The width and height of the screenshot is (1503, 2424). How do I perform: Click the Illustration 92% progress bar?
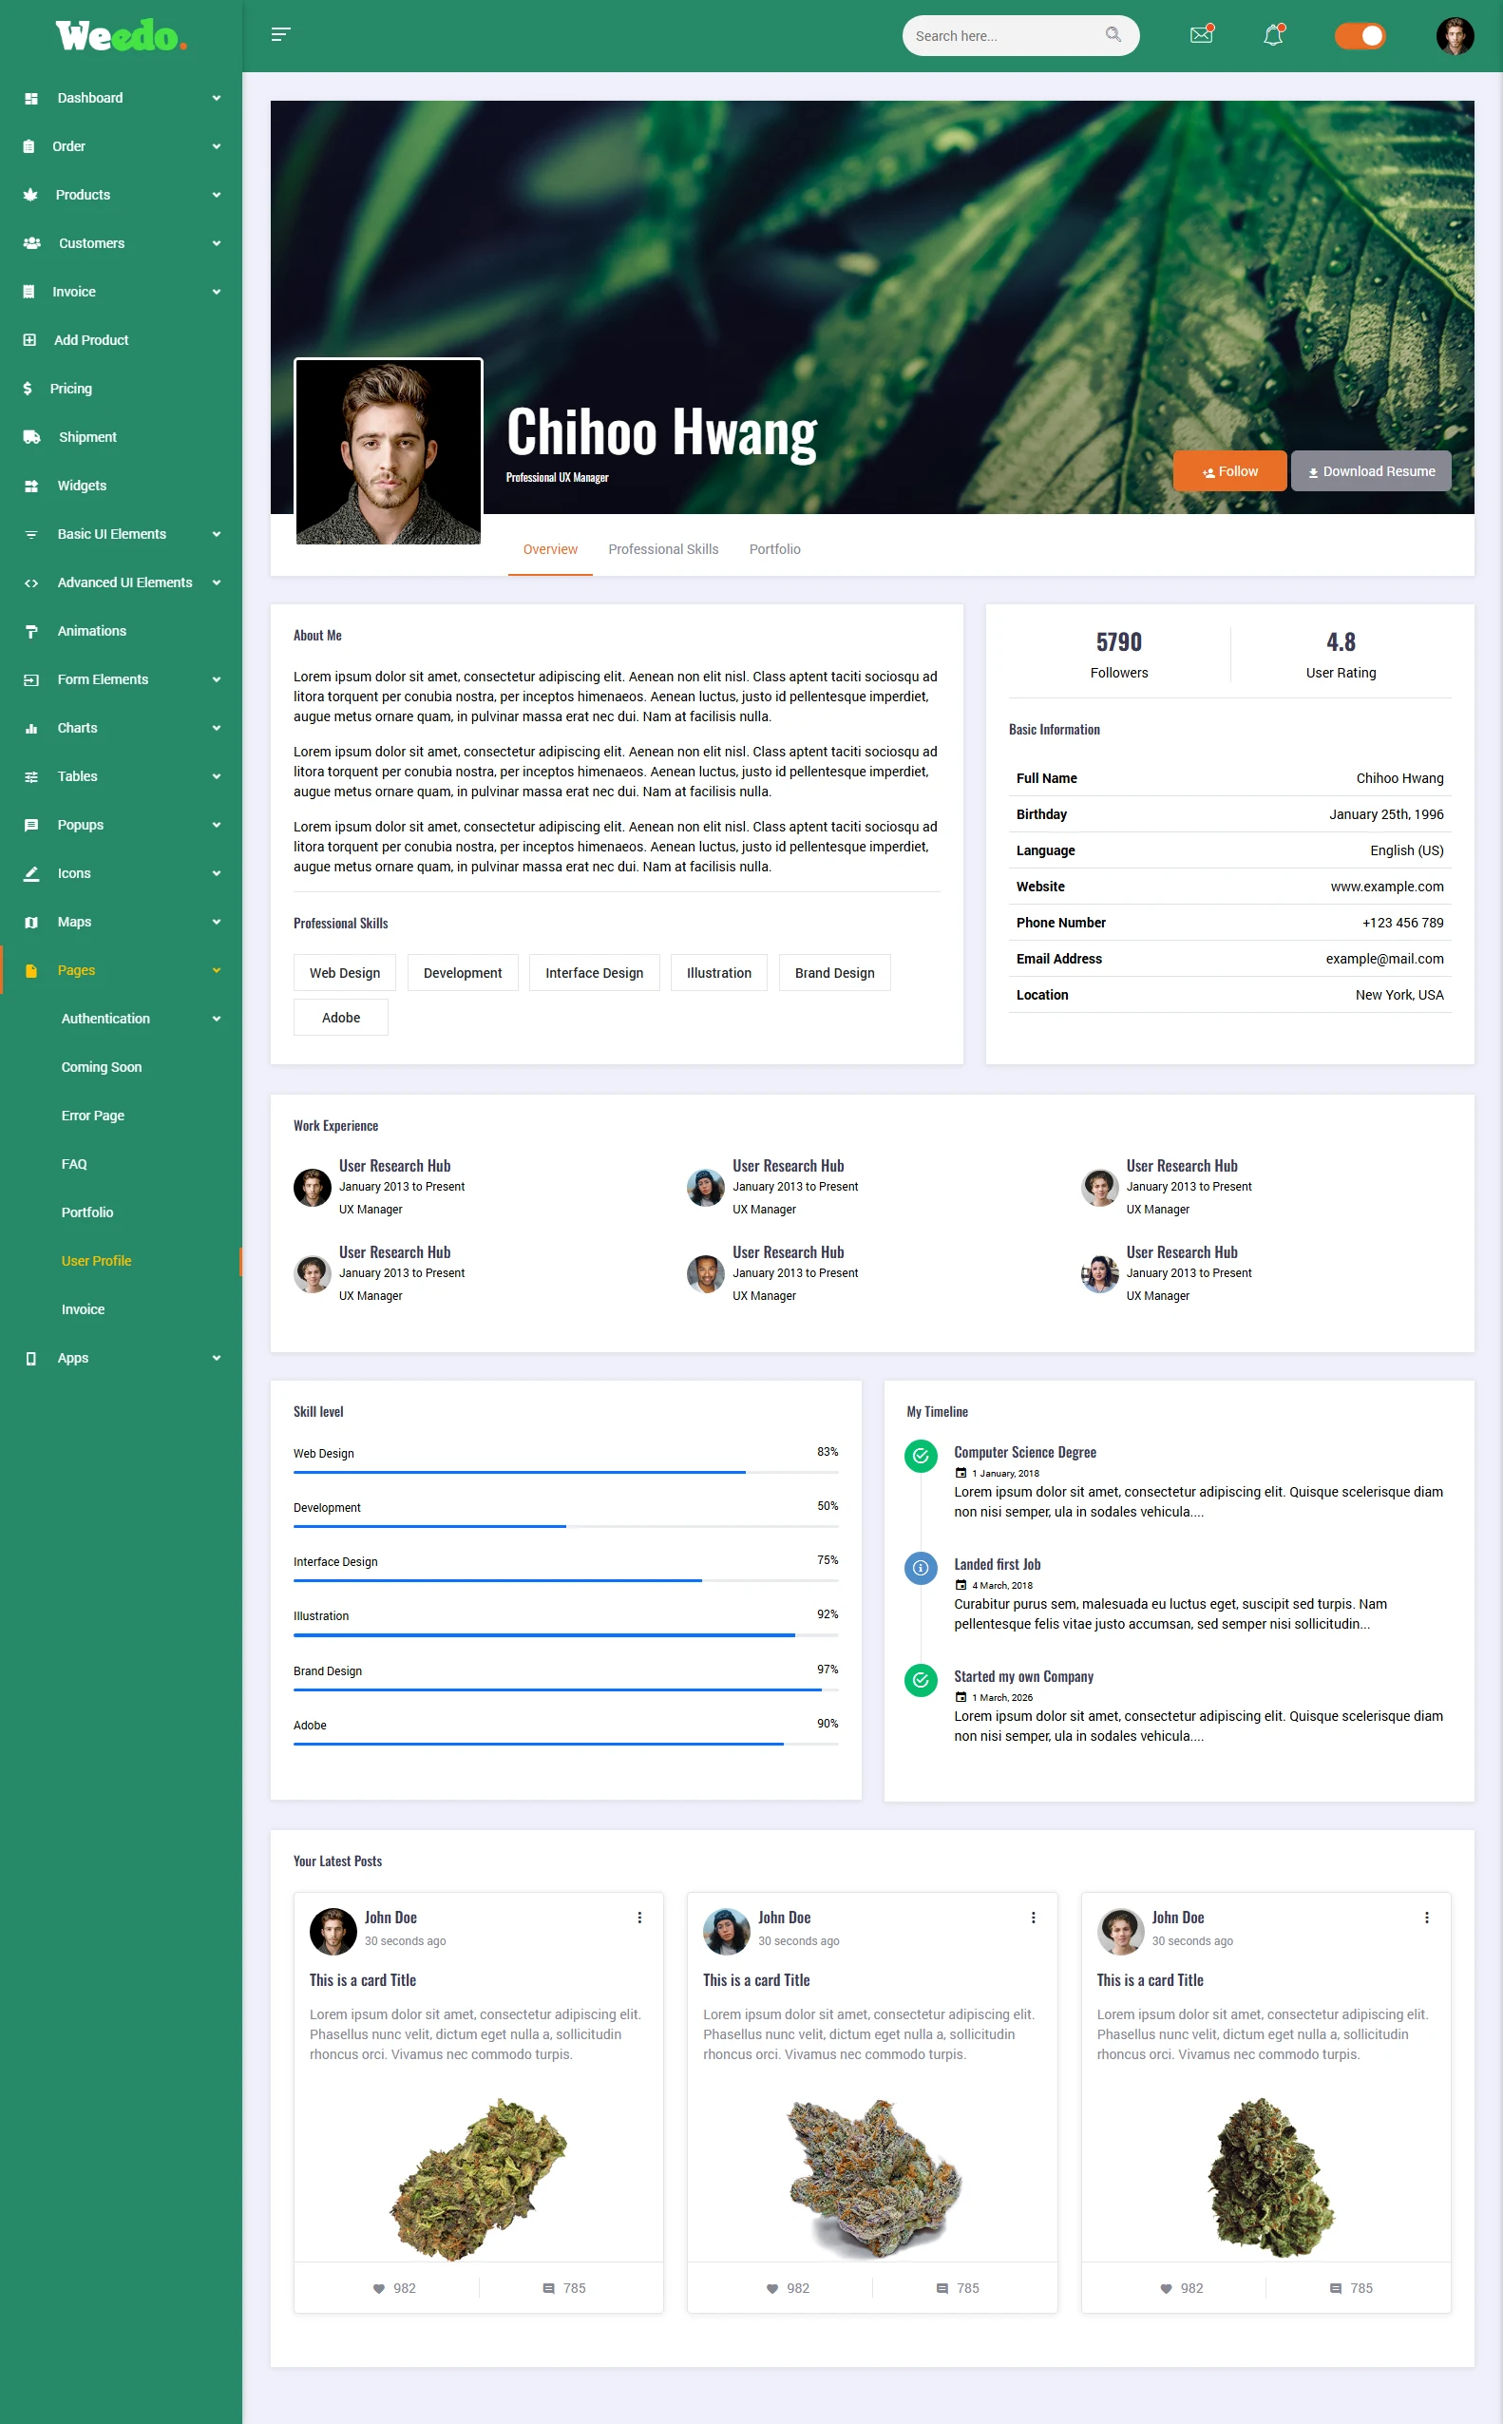point(565,1634)
